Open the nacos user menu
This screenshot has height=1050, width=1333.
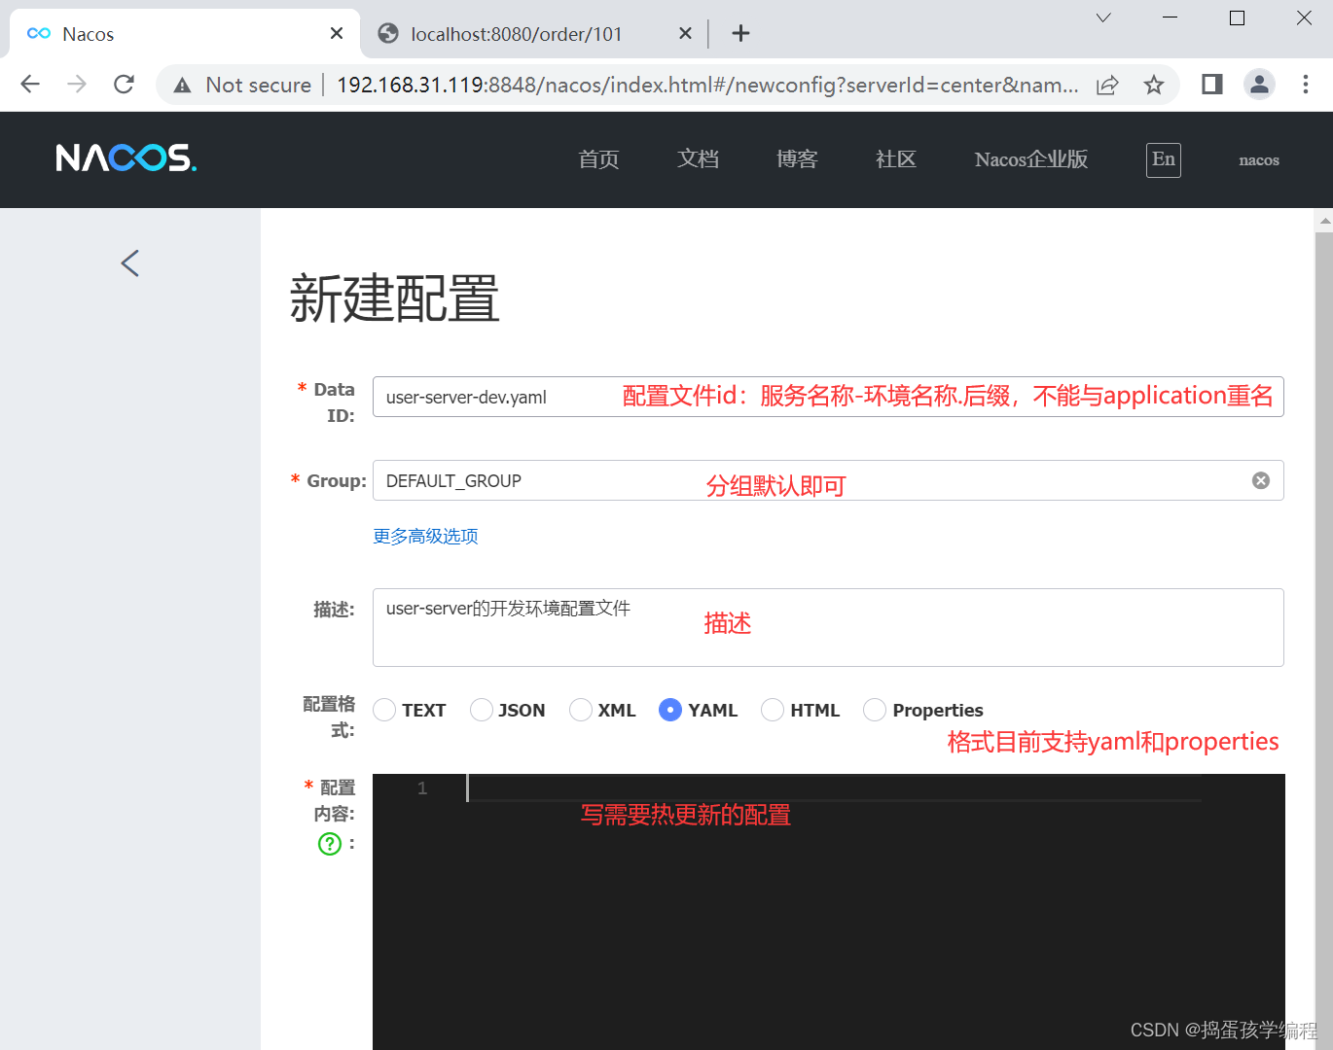(x=1259, y=160)
